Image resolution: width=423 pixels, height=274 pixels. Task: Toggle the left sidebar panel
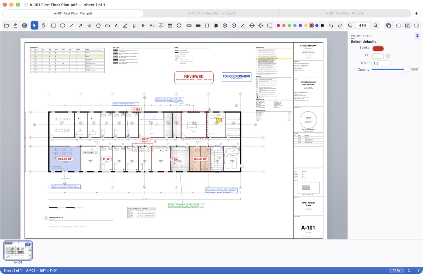click(399, 25)
